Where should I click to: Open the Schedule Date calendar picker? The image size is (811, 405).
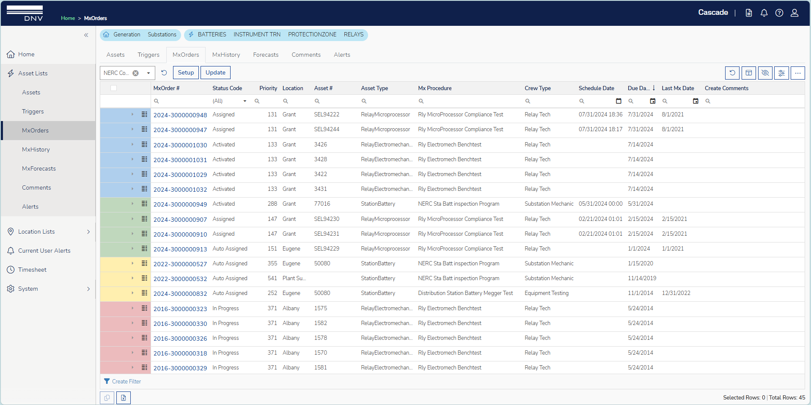tap(619, 101)
